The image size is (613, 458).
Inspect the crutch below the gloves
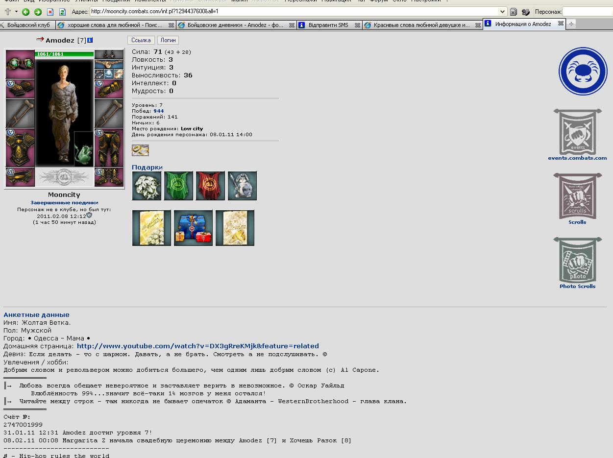[109, 114]
